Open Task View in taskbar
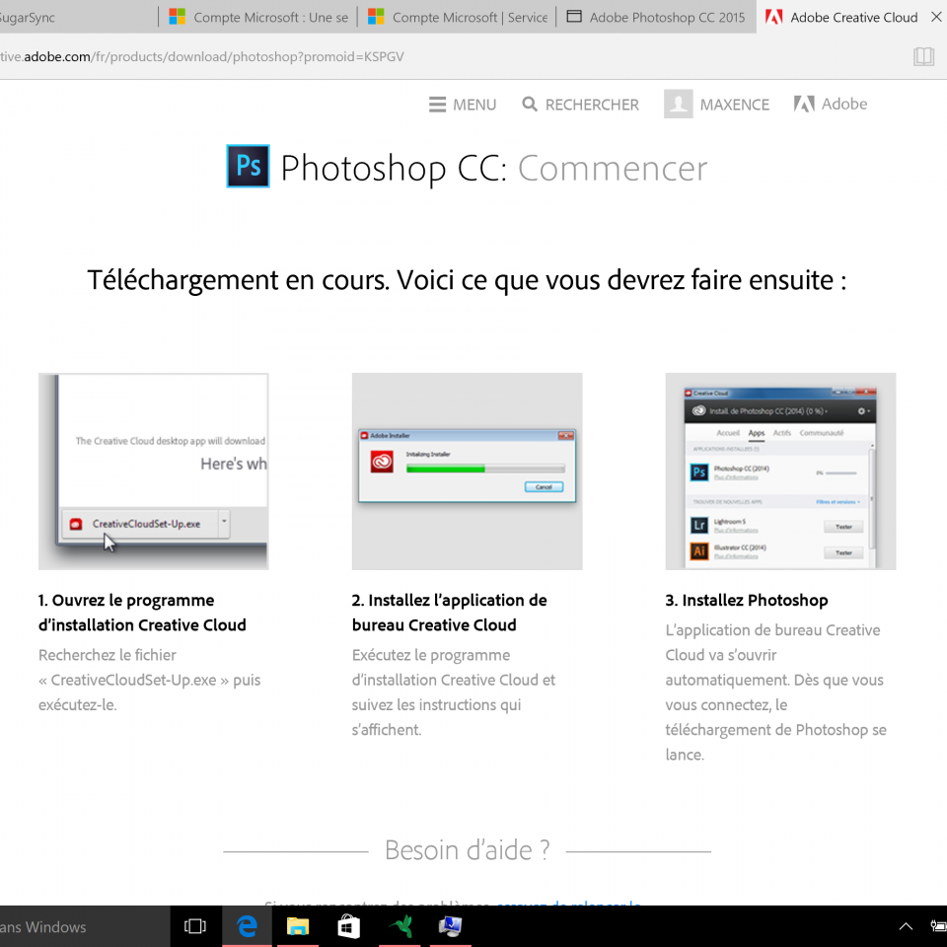Image resolution: width=947 pixels, height=947 pixels. (195, 926)
